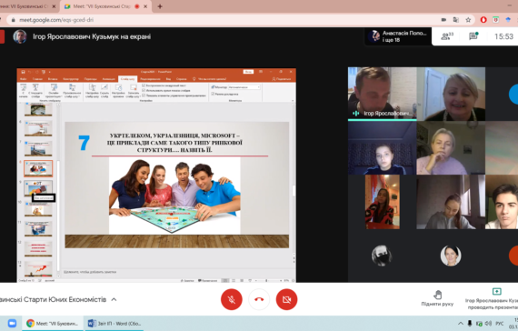Hang up with the red phone button
The height and width of the screenshot is (331, 518).
pyautogui.click(x=259, y=299)
